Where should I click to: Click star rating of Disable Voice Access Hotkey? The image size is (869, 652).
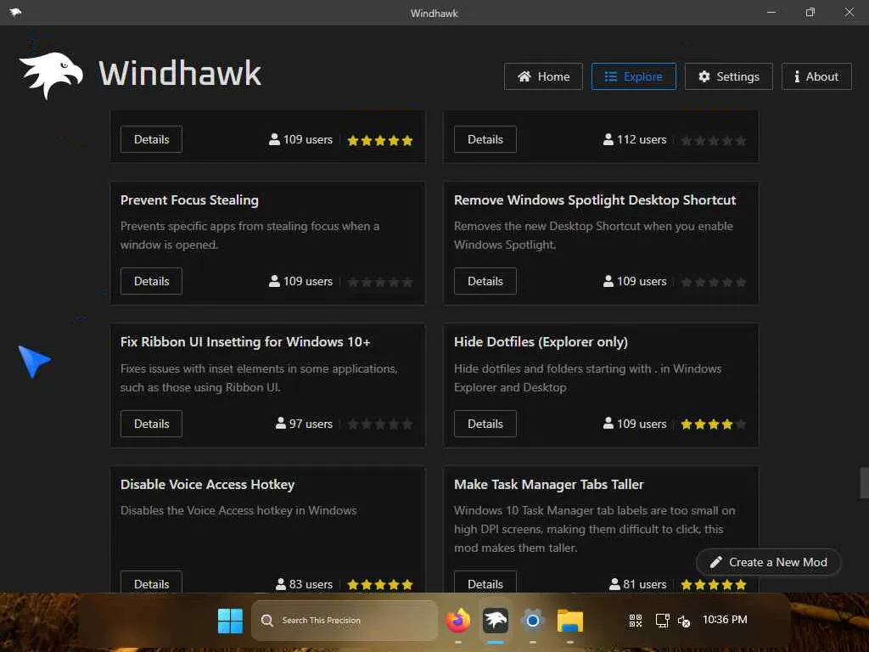pos(379,584)
